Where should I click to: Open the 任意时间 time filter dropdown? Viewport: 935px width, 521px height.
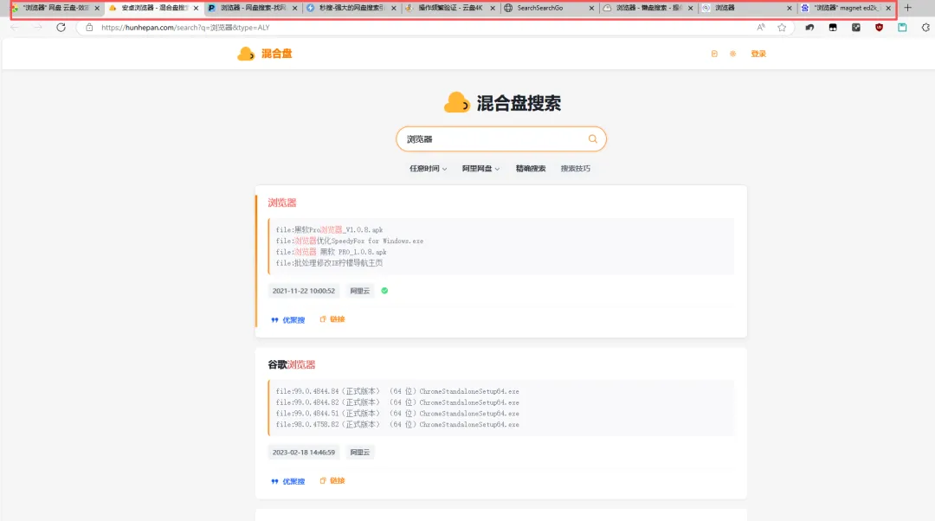[x=429, y=169]
